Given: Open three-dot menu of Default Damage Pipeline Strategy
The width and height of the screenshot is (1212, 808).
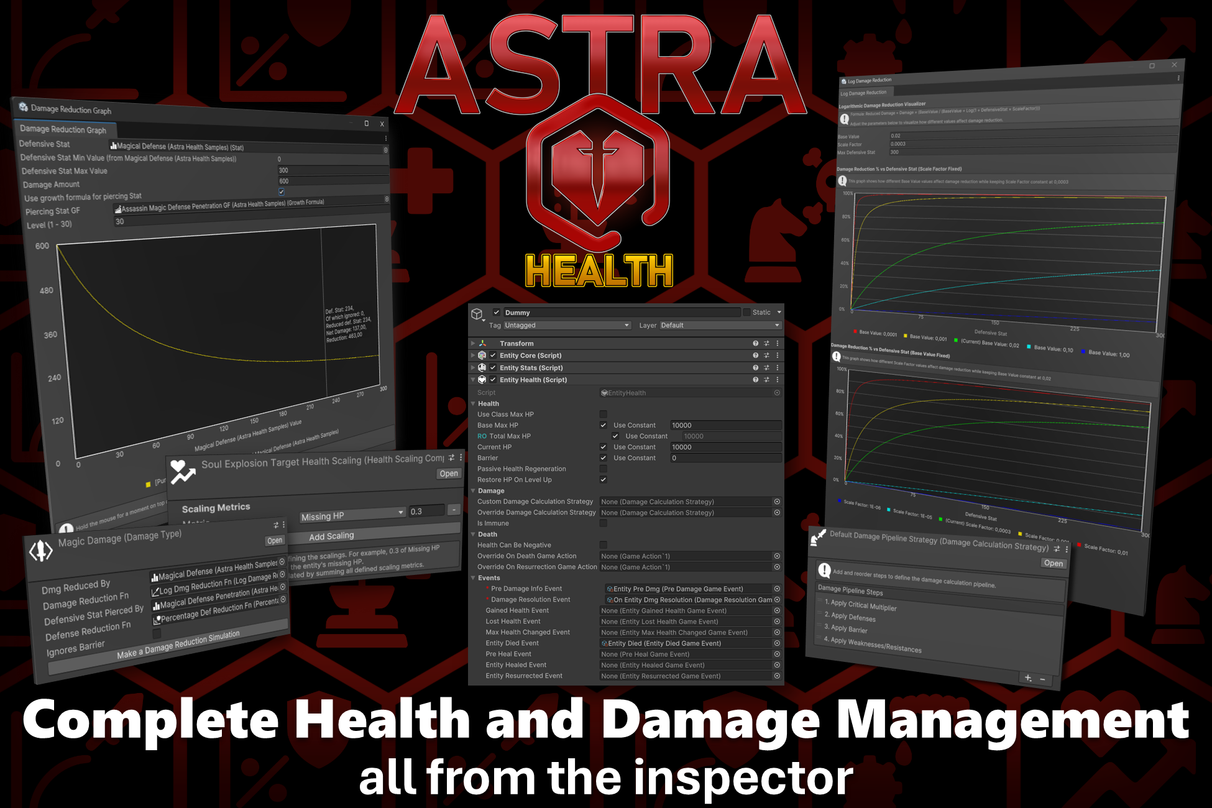Looking at the screenshot, I should coord(1067,549).
